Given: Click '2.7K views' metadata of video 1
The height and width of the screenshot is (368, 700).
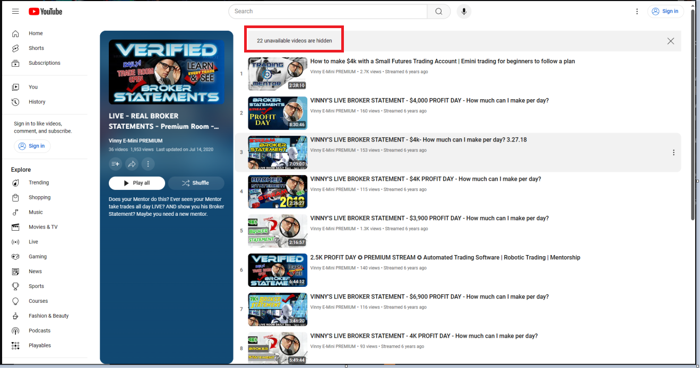Looking at the screenshot, I should pos(371,72).
